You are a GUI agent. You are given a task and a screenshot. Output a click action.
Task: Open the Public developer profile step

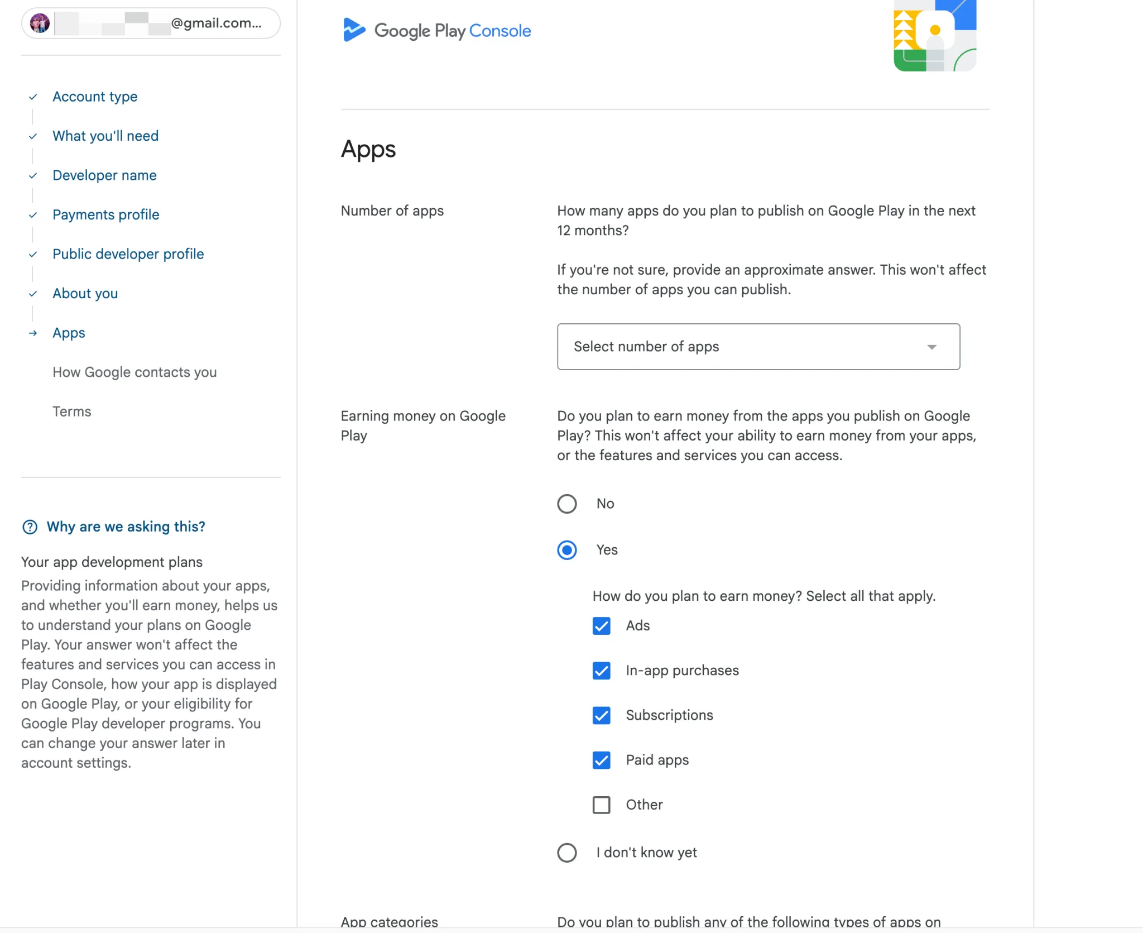click(x=128, y=254)
